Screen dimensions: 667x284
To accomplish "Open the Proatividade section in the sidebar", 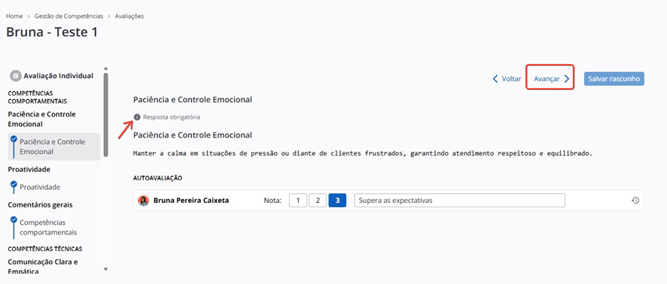I will [x=29, y=169].
